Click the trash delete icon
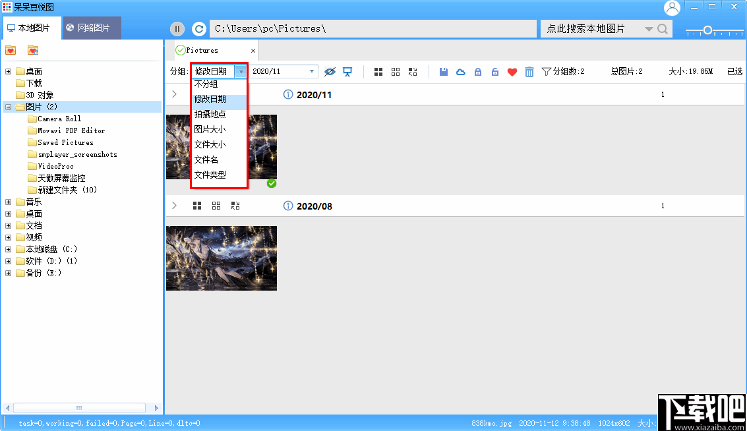747x431 pixels. pyautogui.click(x=529, y=72)
